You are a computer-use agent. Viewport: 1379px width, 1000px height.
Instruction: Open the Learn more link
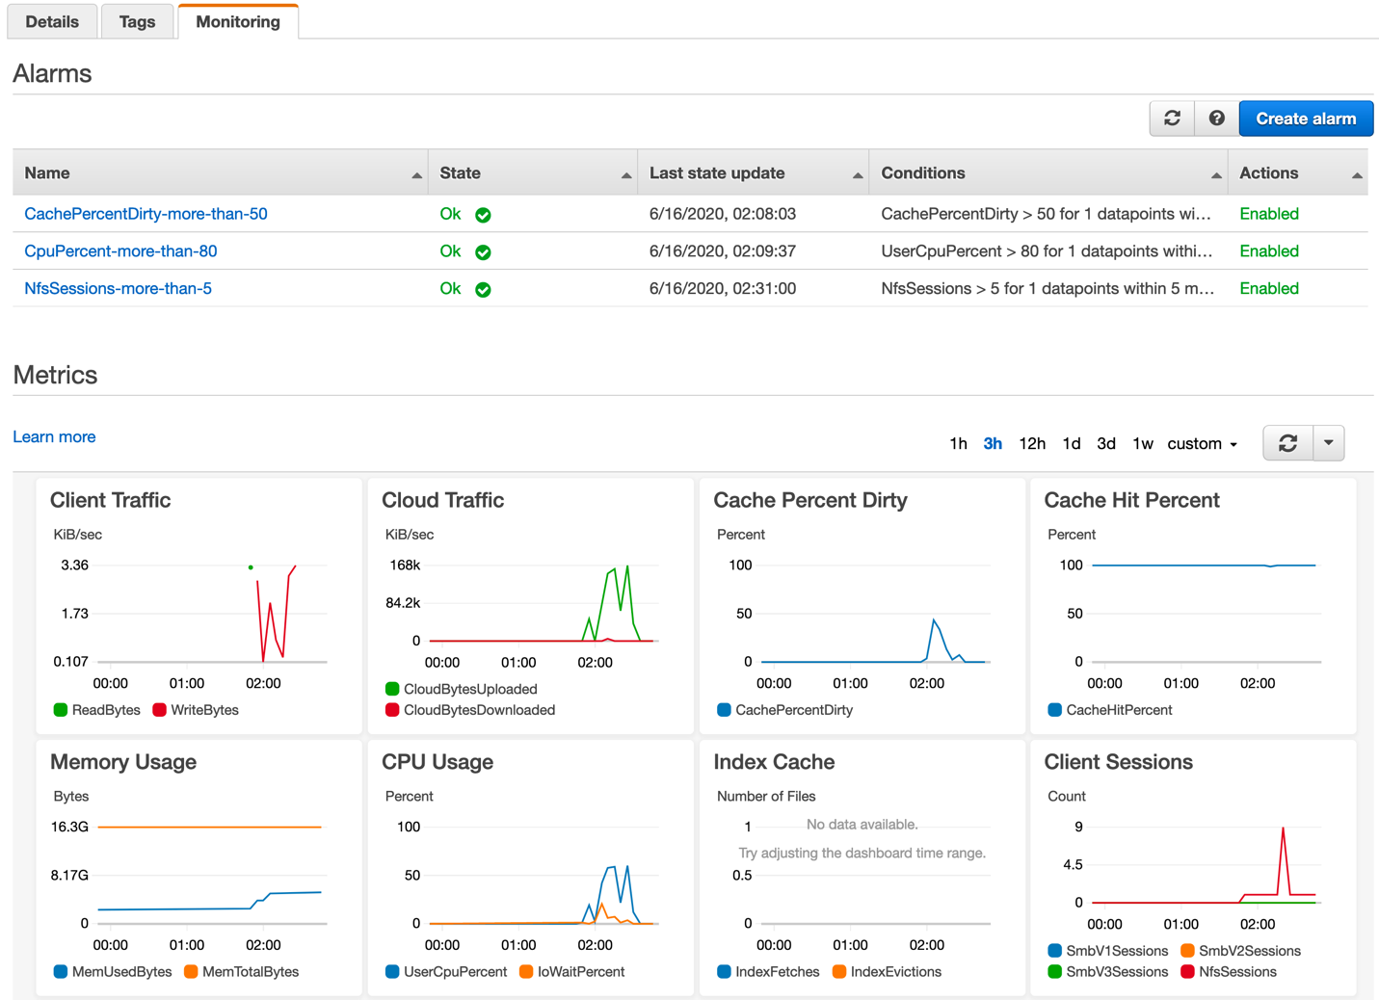tap(54, 436)
